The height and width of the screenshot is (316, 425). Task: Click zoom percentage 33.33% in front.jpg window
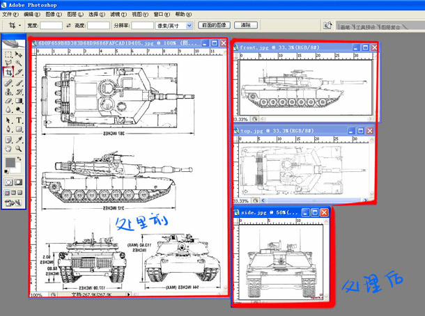click(240, 119)
